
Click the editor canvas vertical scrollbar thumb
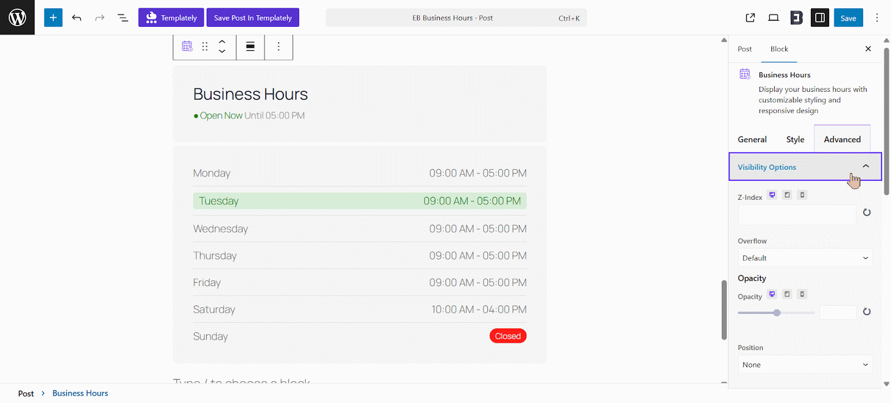724,309
